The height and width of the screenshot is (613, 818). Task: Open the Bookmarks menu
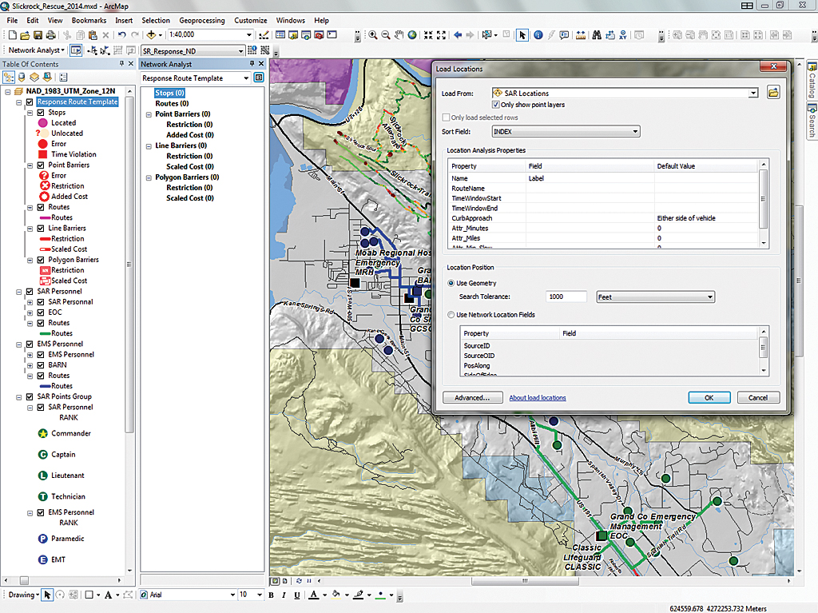point(89,20)
